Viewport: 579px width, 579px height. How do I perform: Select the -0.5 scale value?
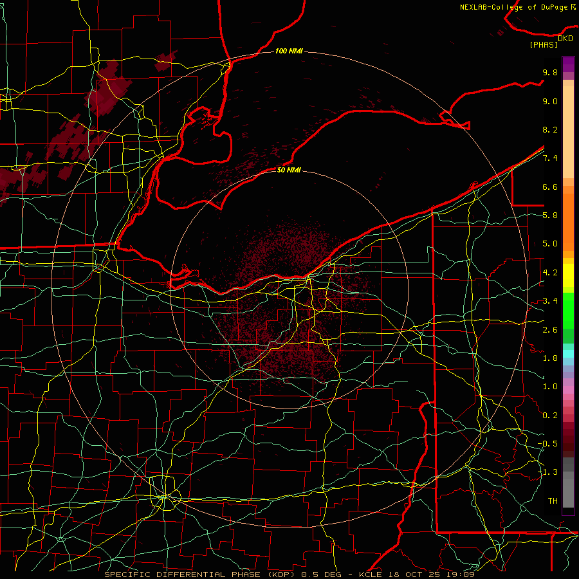547,444
